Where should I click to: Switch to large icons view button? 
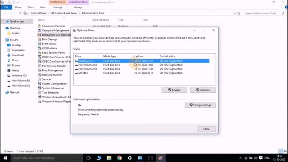point(285,151)
